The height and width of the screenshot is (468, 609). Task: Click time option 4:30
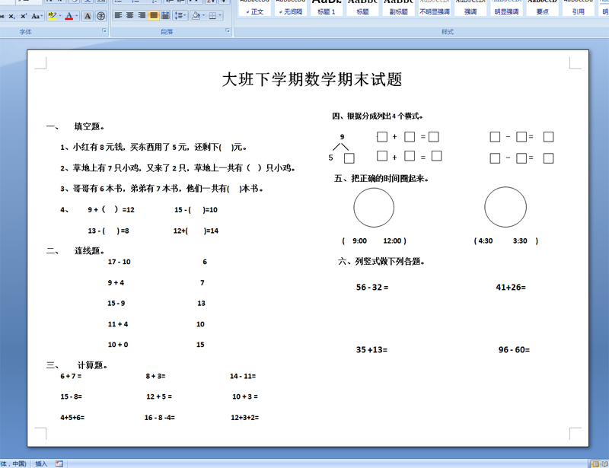486,240
